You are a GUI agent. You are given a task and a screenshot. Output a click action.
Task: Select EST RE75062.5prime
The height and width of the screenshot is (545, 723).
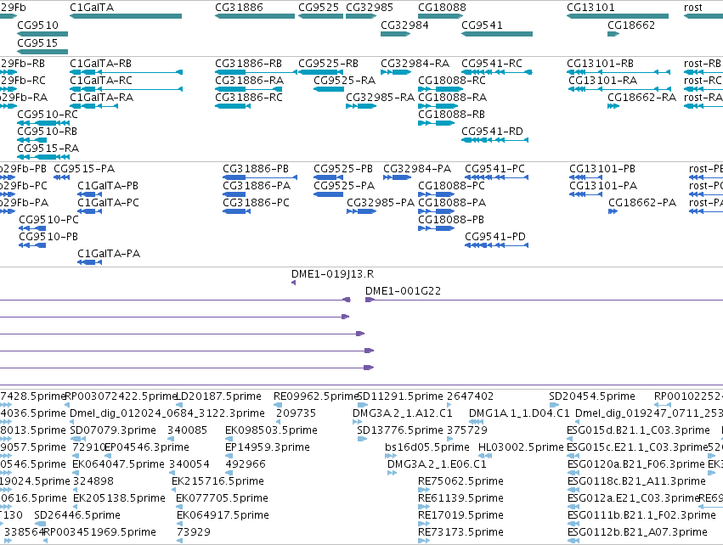tap(460, 481)
